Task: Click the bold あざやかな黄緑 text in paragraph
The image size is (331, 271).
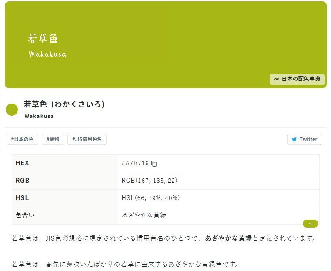Action: click(228, 238)
